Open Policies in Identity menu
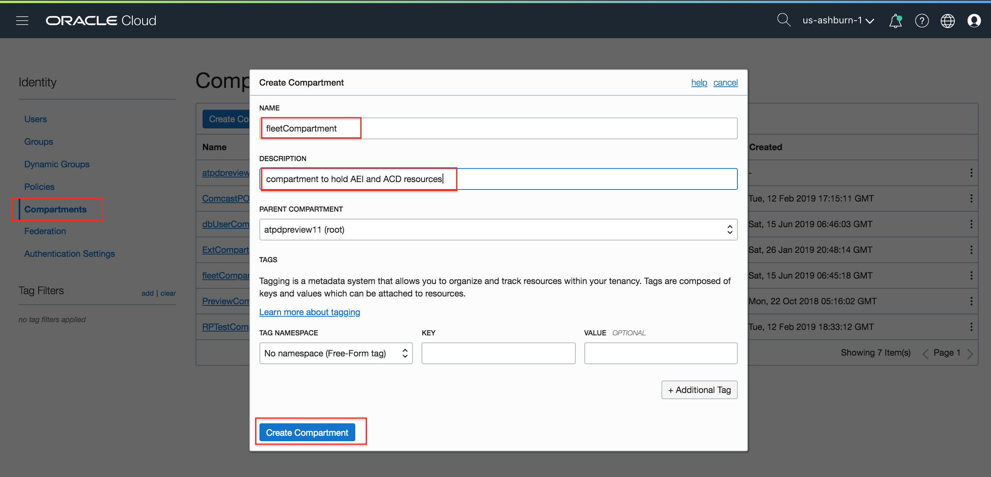Image resolution: width=991 pixels, height=477 pixels. point(39,187)
